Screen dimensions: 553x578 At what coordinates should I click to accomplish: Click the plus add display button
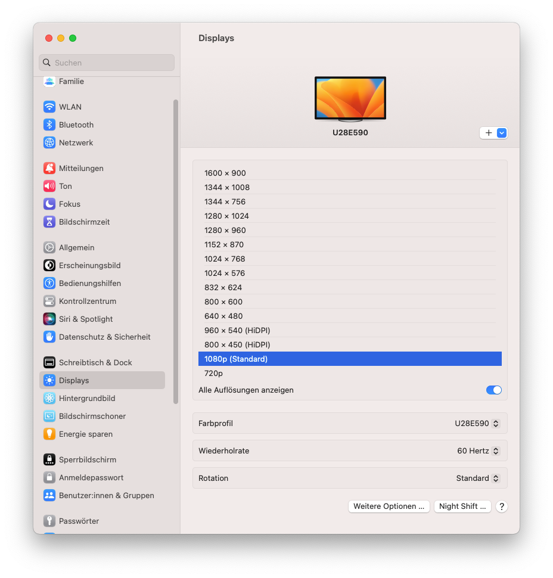click(x=489, y=133)
